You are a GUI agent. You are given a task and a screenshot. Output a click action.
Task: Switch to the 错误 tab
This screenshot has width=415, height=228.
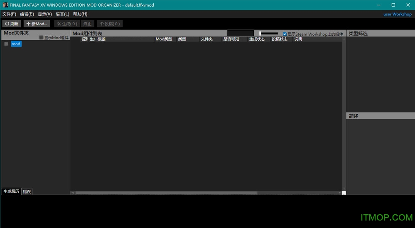[27, 192]
